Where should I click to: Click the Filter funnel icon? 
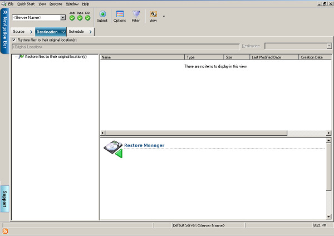136,14
